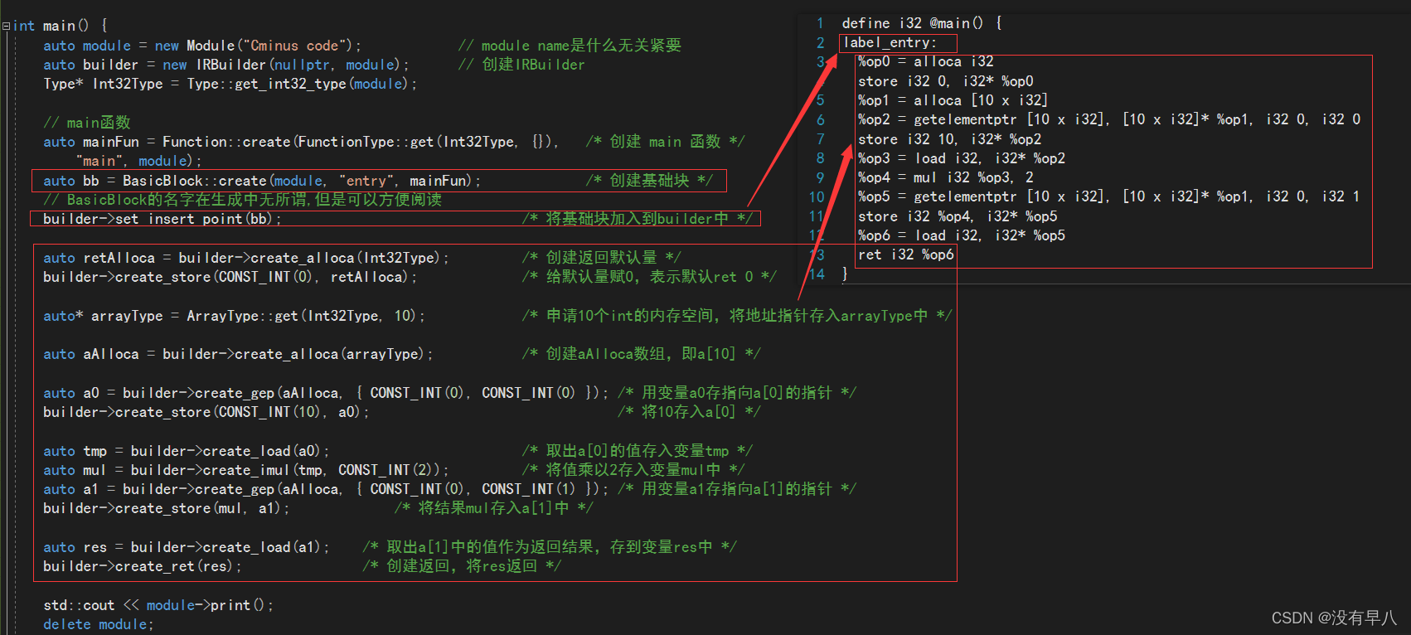This screenshot has width=1411, height=635.
Task: Click the 'auto a0 = builder->create_gep' line
Action: tap(326, 393)
